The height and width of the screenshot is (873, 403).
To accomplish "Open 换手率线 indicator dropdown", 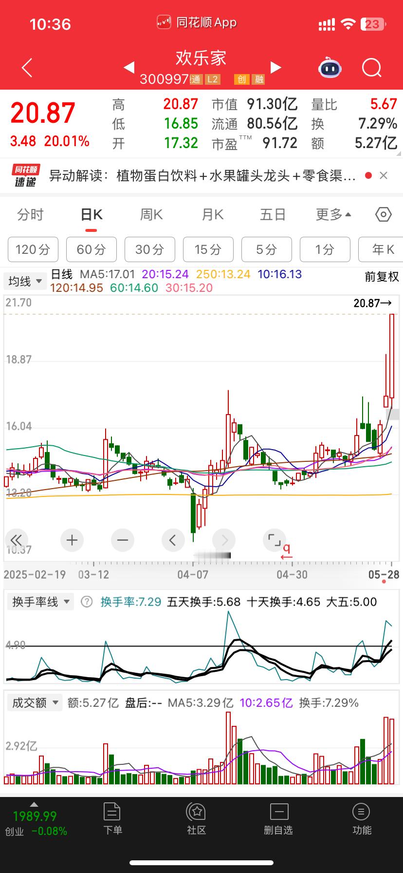I will click(40, 602).
